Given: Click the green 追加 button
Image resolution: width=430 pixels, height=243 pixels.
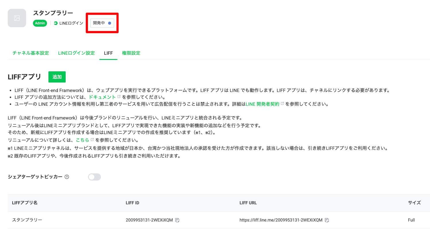Looking at the screenshot, I should click(x=57, y=77).
